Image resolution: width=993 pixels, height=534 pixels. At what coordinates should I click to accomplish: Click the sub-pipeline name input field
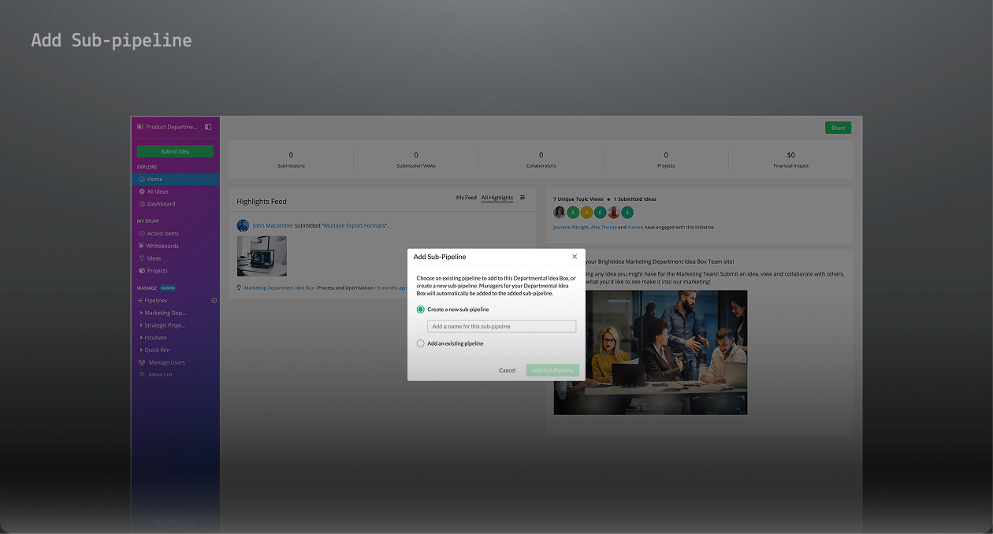pyautogui.click(x=502, y=326)
